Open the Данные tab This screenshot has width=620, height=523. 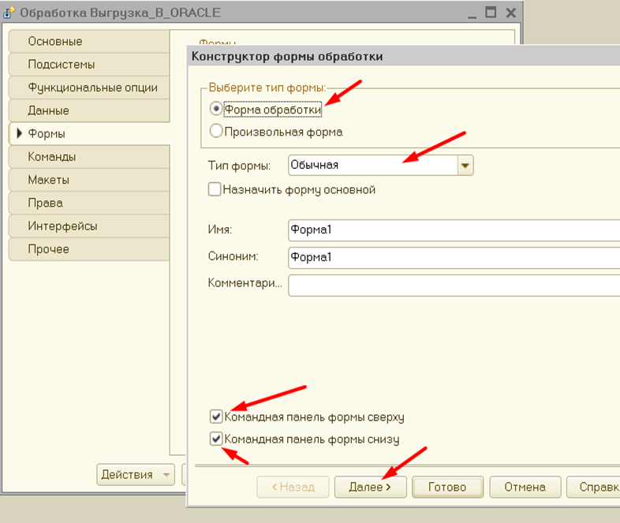pyautogui.click(x=89, y=110)
